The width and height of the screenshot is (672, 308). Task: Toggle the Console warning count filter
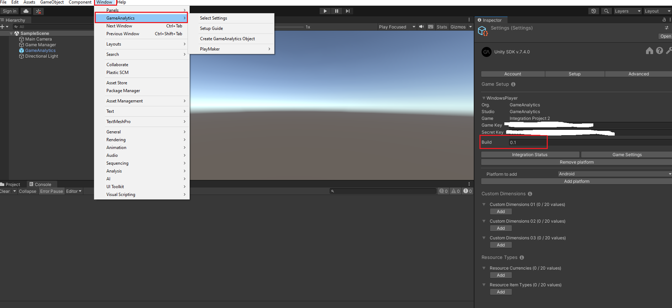(x=456, y=191)
